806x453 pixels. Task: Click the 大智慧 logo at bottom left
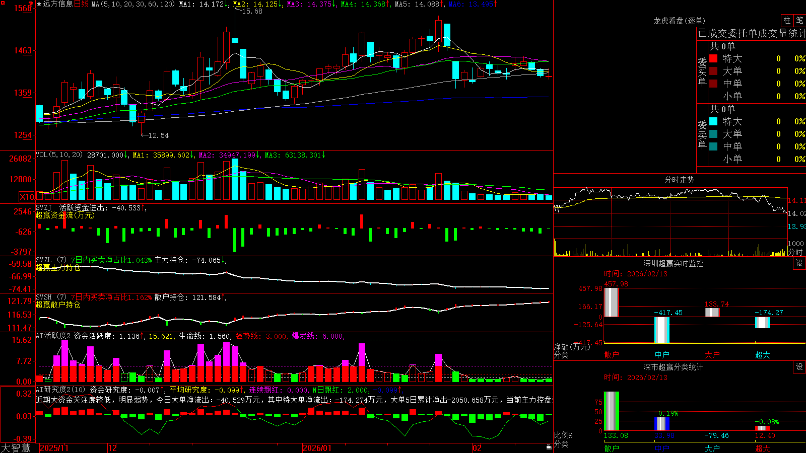coord(16,448)
